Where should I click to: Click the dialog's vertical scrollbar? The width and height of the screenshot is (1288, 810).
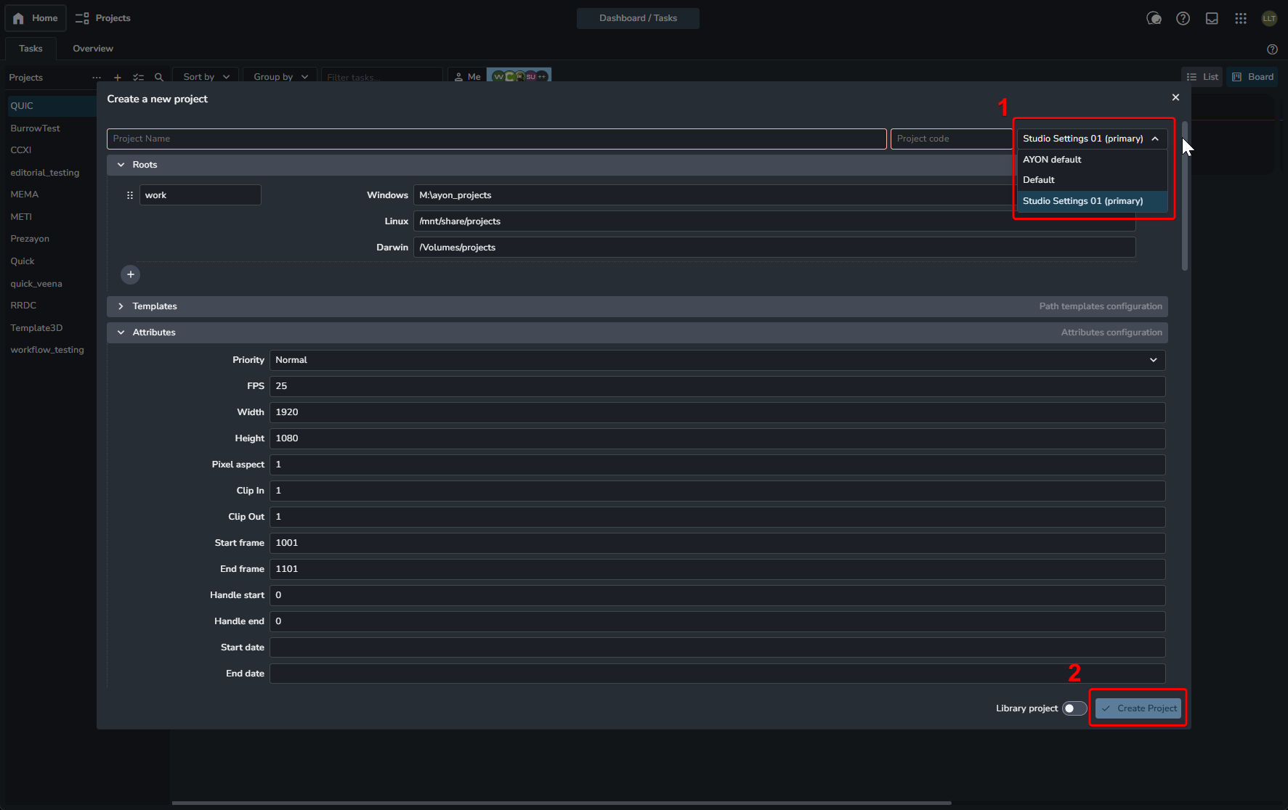point(1185,196)
